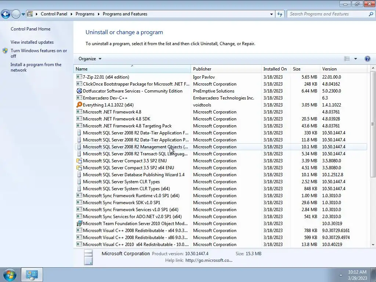Click the Control Panel taskbar button
376x282 pixels.
(32, 275)
